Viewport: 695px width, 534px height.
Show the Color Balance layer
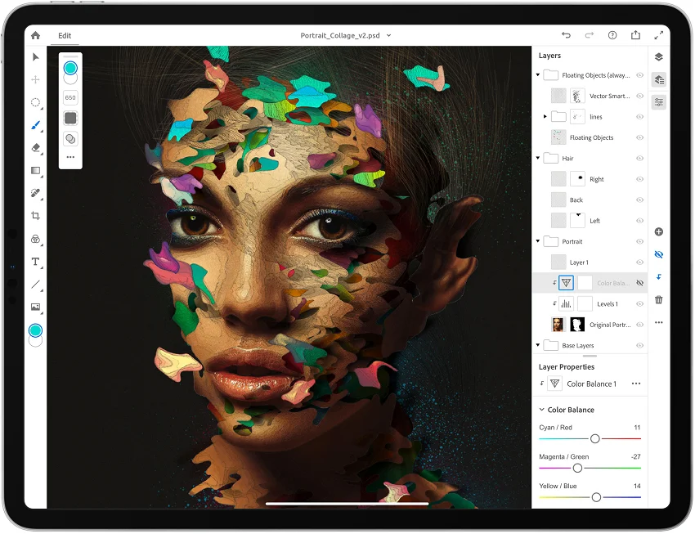pos(639,283)
